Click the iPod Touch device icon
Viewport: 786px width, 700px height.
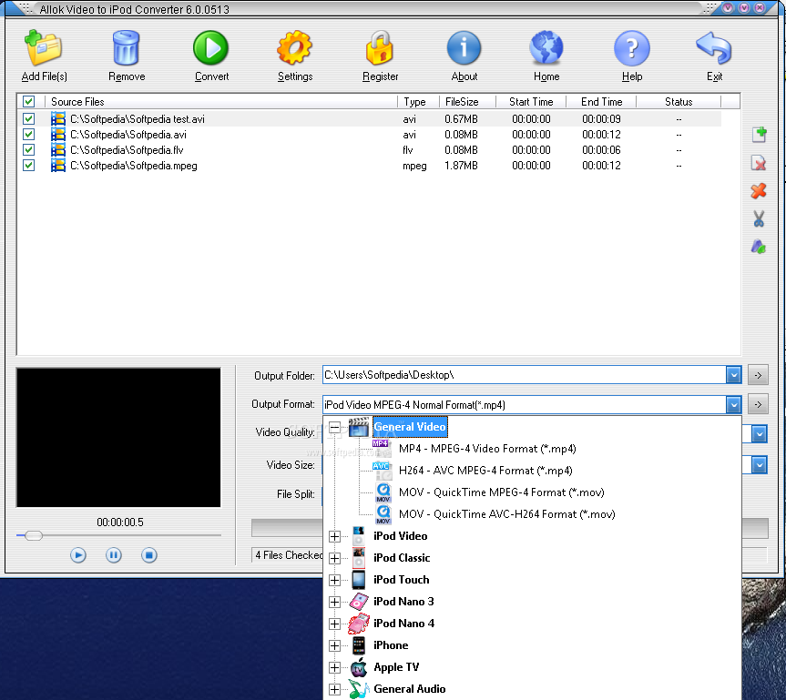pos(359,580)
